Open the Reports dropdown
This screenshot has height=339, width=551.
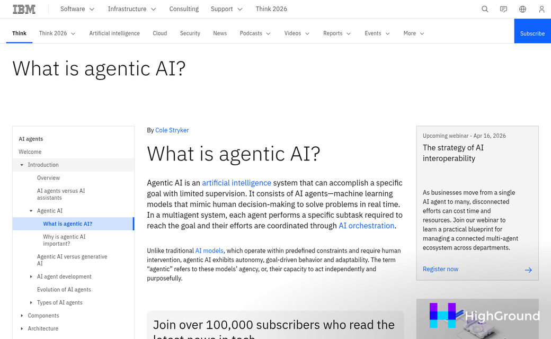click(337, 33)
